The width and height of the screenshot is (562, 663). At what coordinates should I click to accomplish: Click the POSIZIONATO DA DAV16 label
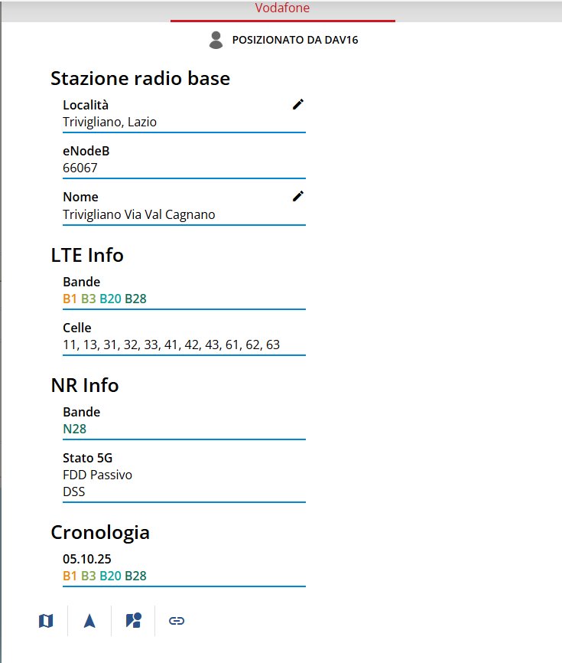(295, 40)
